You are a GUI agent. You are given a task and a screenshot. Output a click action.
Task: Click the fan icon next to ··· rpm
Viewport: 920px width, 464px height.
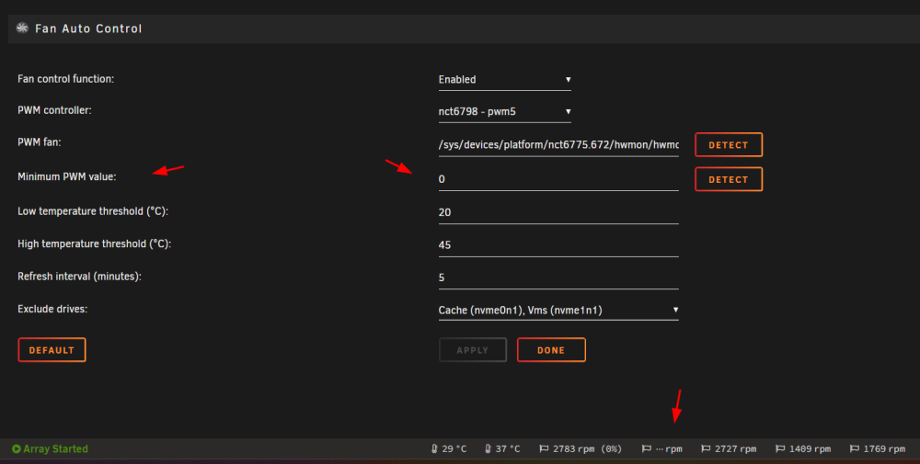pyautogui.click(x=647, y=448)
